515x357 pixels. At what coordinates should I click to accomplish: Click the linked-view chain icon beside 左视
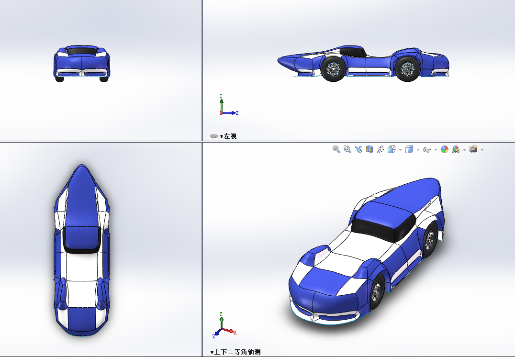(x=214, y=136)
